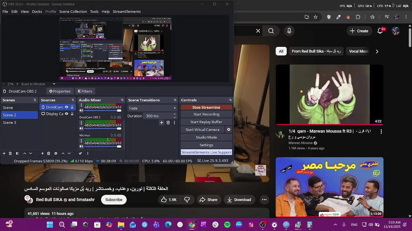Image resolution: width=412 pixels, height=231 pixels.
Task: Undock the Controls panel
Action: pyautogui.click(x=230, y=100)
